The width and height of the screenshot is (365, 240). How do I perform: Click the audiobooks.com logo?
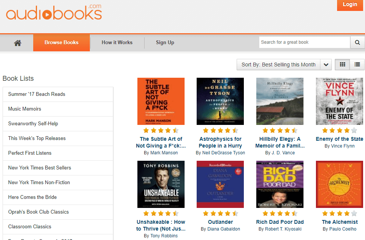(x=54, y=12)
